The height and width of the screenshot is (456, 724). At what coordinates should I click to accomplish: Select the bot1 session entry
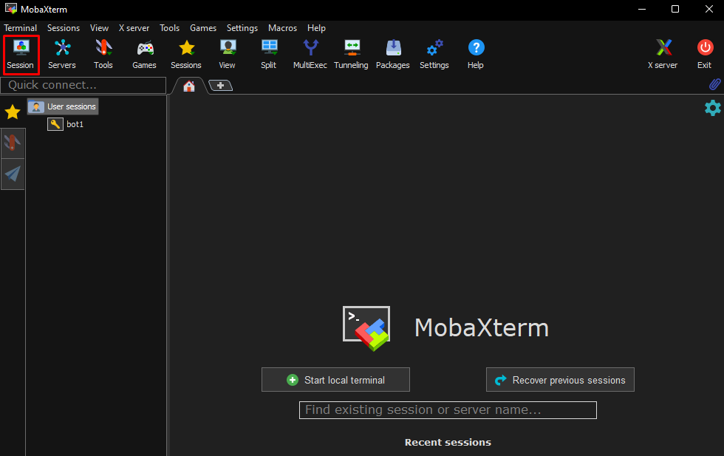(66, 124)
